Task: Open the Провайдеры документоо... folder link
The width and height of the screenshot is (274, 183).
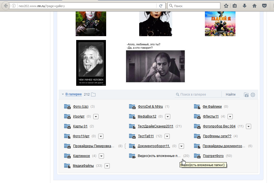Action: point(224,146)
